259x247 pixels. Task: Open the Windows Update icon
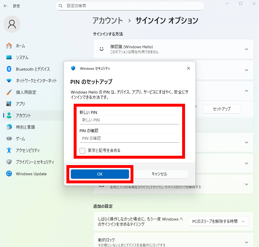(9, 174)
